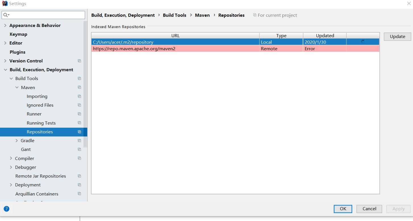Screen dimensions: 413x221
Task: Expand the Appearance & Behavior section
Action: pyautogui.click(x=5, y=26)
